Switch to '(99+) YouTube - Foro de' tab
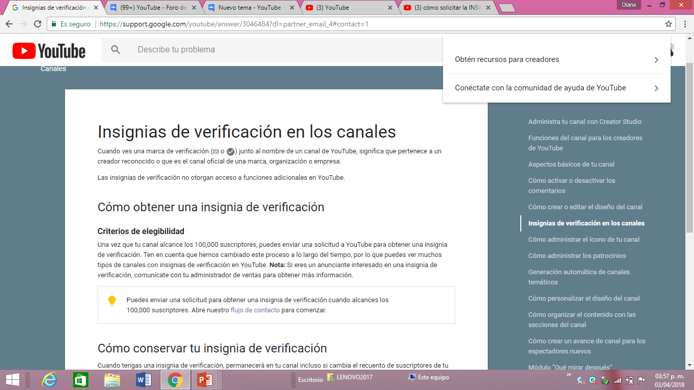This screenshot has width=694, height=390. [153, 8]
